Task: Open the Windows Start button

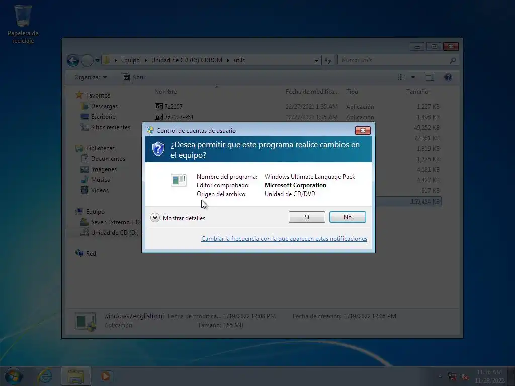Action: click(x=13, y=376)
